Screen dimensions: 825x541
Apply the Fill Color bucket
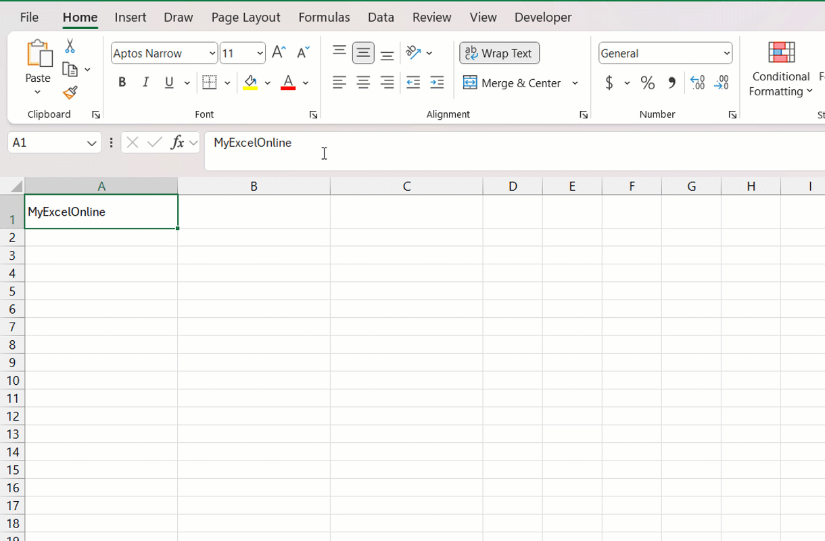pos(250,83)
